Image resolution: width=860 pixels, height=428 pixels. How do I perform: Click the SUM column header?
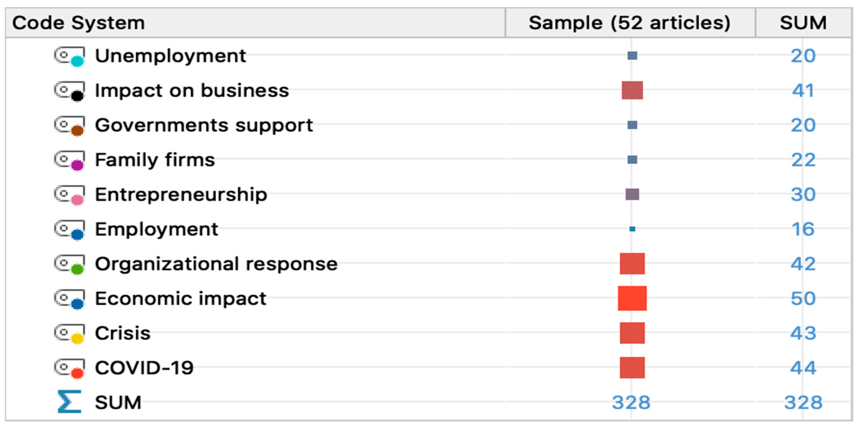[x=803, y=23]
